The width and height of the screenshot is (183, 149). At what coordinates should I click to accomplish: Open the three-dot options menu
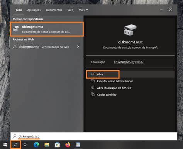tap(161, 10)
